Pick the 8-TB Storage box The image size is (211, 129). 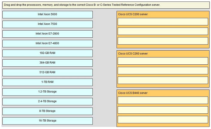click(x=48, y=111)
